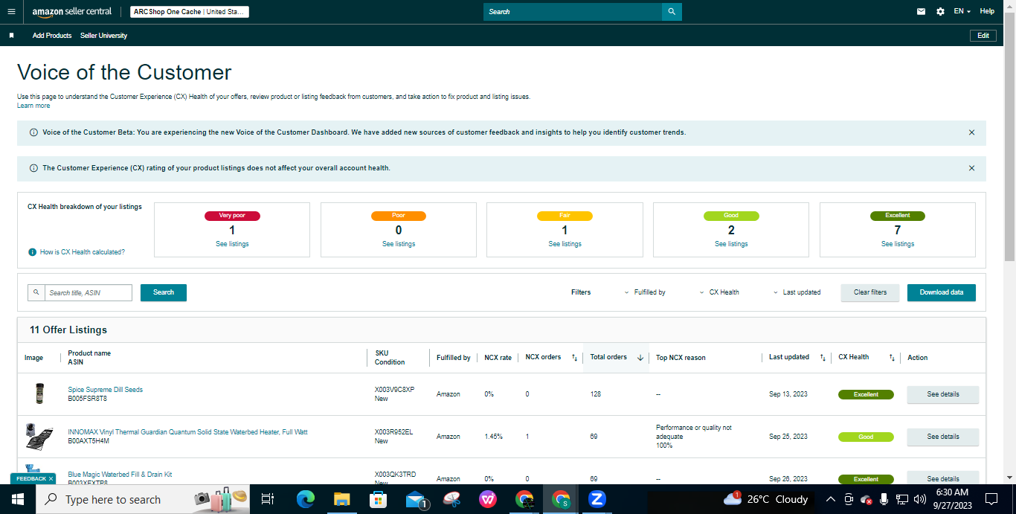Screen dimensions: 1016x514
Task: Open WPS Office from taskbar
Action: (488, 499)
